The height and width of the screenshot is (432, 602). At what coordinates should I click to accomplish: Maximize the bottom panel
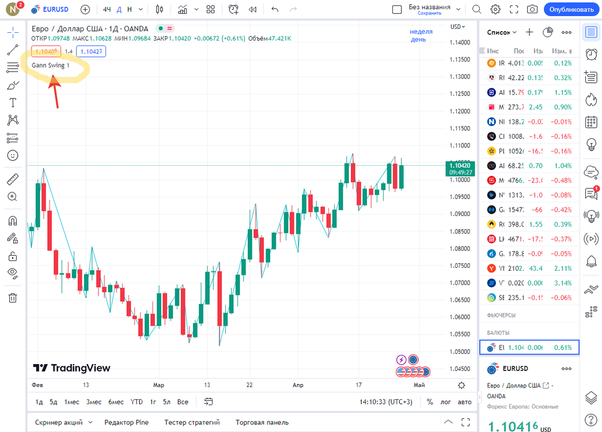[465, 422]
